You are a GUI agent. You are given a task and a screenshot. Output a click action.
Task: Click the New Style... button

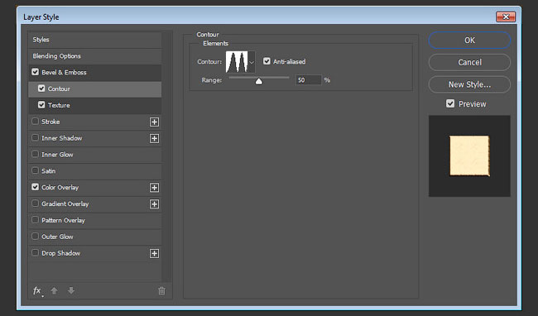coord(469,84)
